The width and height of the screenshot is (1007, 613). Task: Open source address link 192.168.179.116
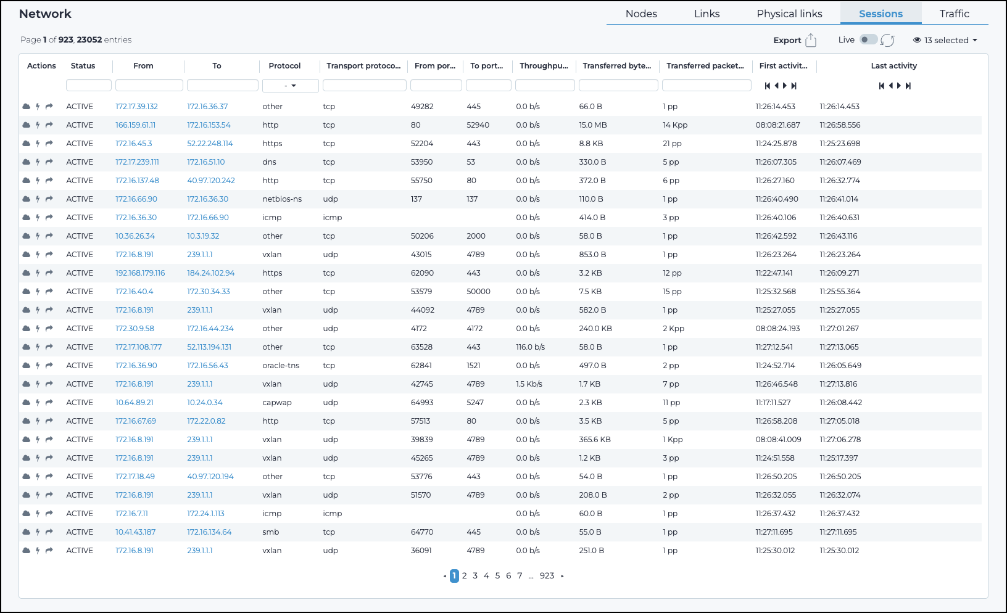pyautogui.click(x=140, y=273)
